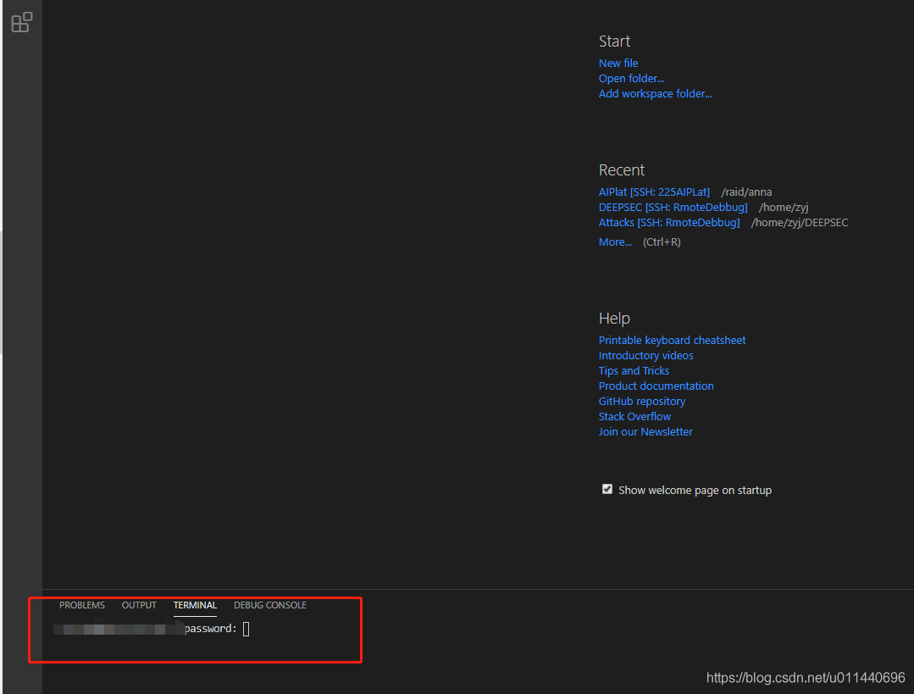Viewport: 914px width, 694px height.
Task: Uncheck Show welcome page on startup
Action: pyautogui.click(x=607, y=489)
